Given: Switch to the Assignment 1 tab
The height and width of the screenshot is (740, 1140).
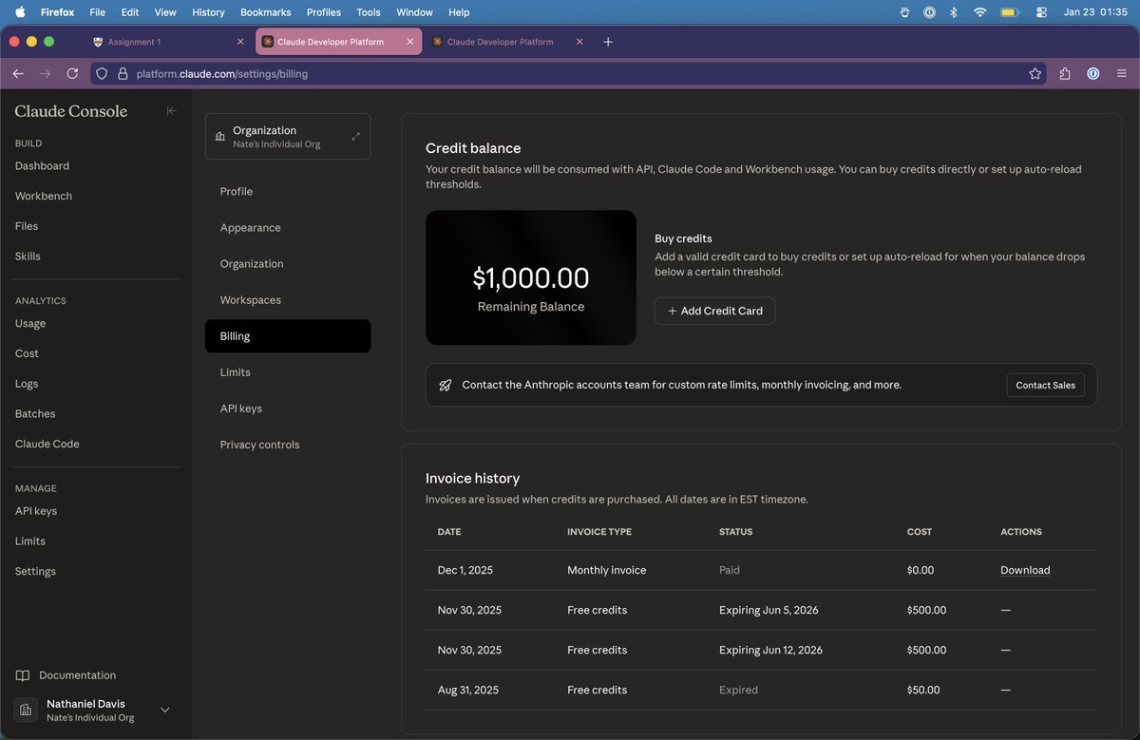Looking at the screenshot, I should 168,42.
